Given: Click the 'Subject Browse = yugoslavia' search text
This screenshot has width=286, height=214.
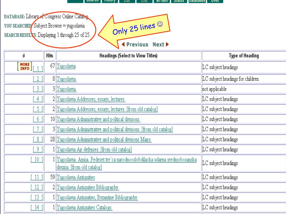Looking at the screenshot, I should 59,26.
